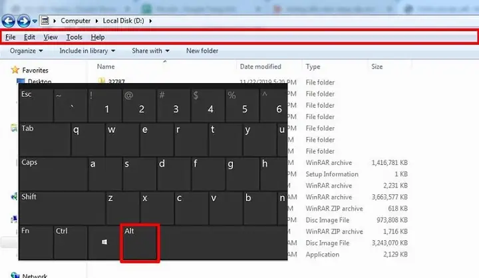
Task: Select Local Disk (D:) breadcrumb
Action: (x=124, y=21)
